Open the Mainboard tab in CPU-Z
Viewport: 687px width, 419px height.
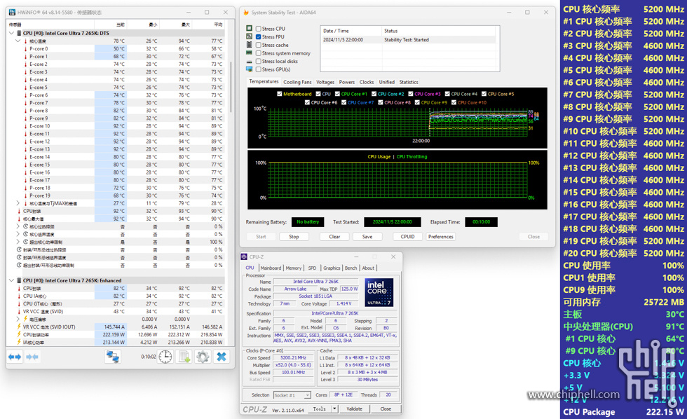(x=271, y=268)
